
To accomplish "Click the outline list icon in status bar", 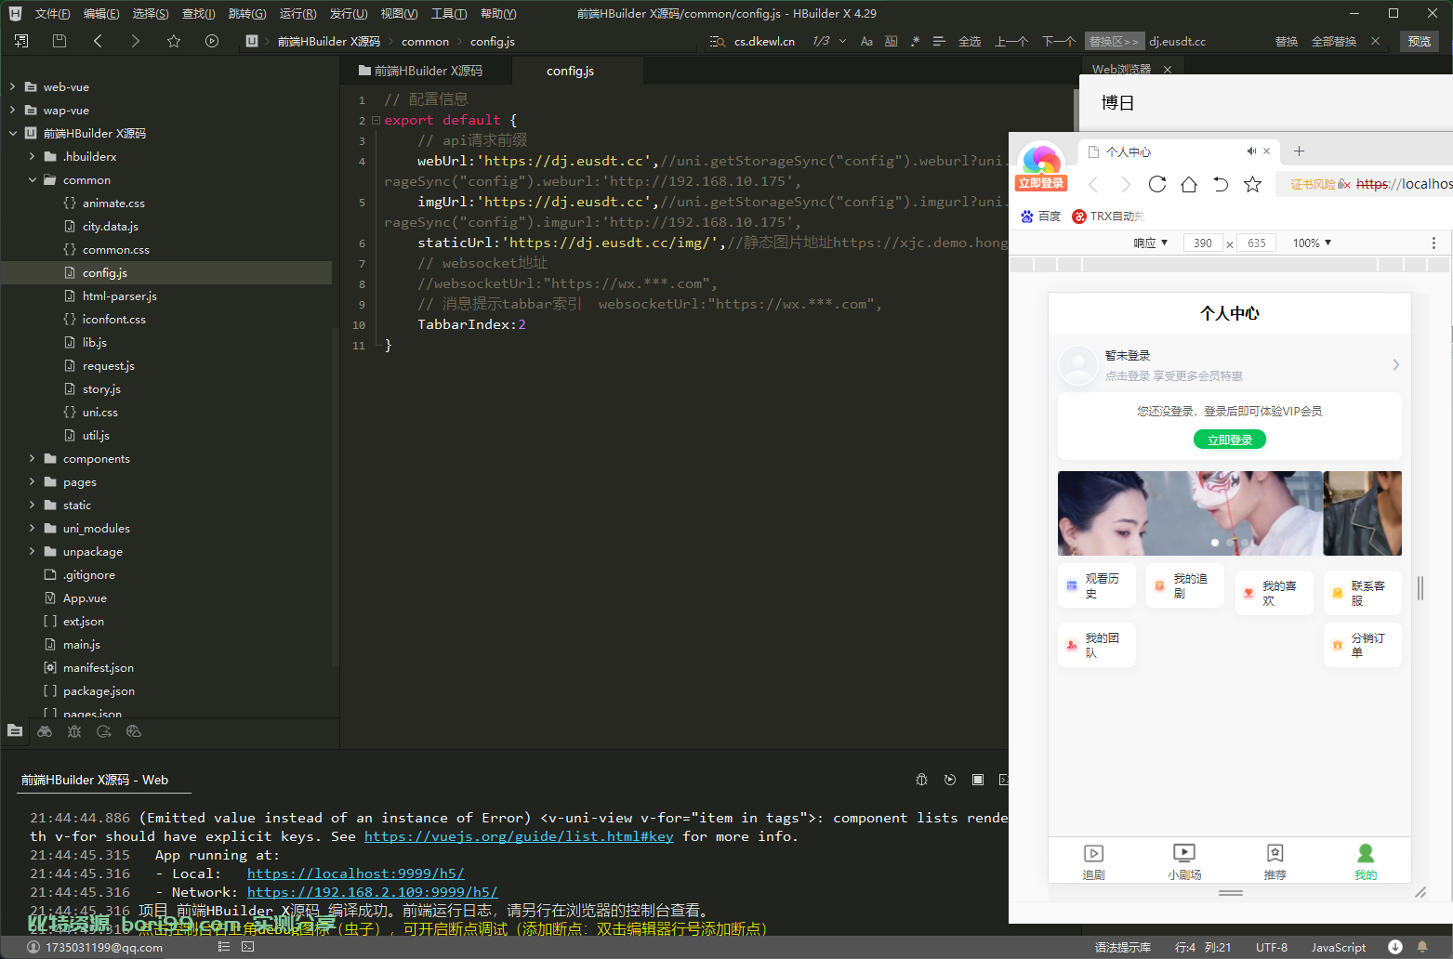I will coord(224,947).
